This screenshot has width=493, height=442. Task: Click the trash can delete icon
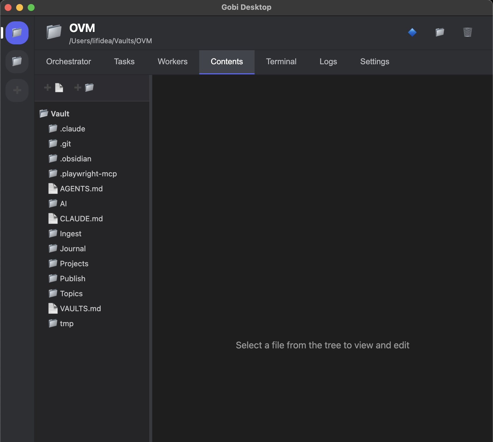point(467,32)
